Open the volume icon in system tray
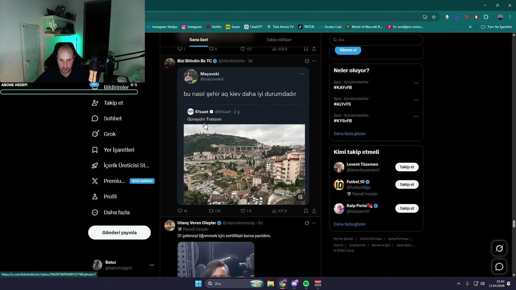This screenshot has width=516, height=290. point(483,284)
